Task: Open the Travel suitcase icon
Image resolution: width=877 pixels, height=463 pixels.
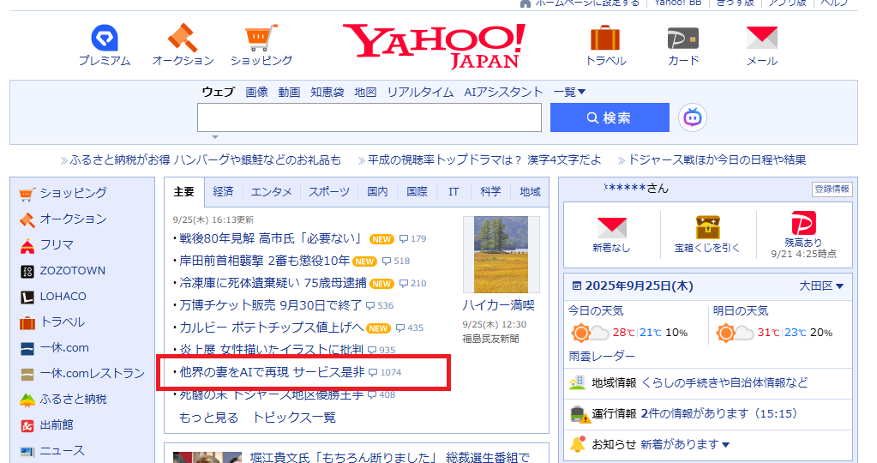Action: pos(605,39)
